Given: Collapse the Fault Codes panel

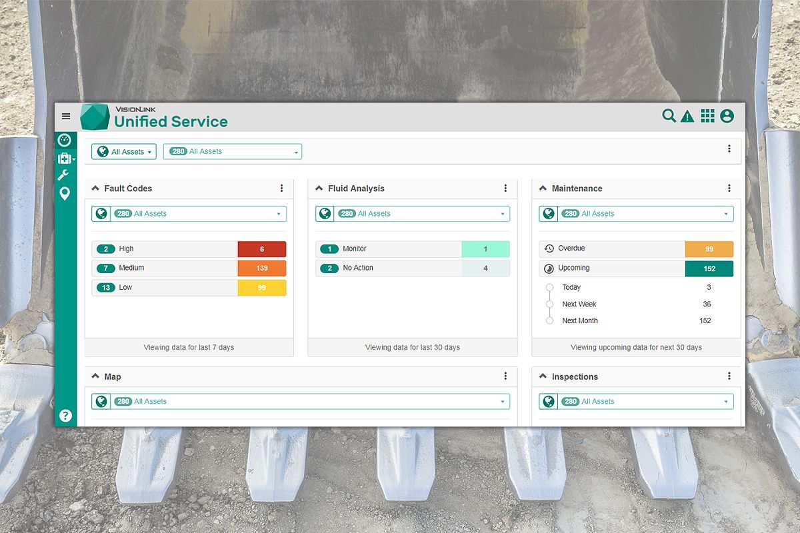Looking at the screenshot, I should pos(95,189).
